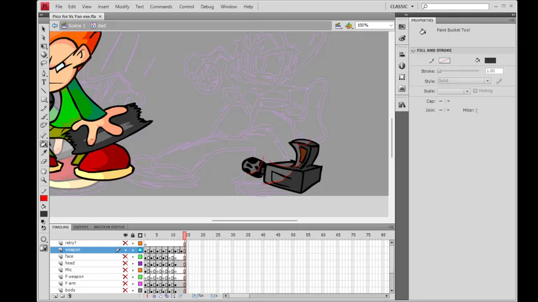Click the 24.0 fps frame rate value

197,295
